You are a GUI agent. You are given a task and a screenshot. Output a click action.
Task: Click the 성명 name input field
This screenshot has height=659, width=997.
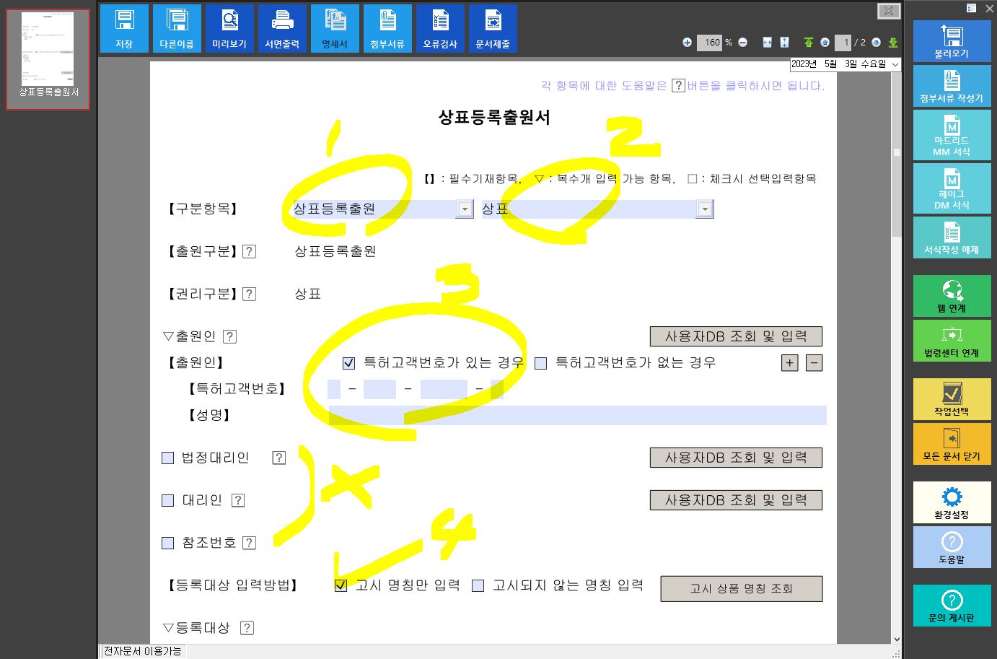[x=578, y=415]
